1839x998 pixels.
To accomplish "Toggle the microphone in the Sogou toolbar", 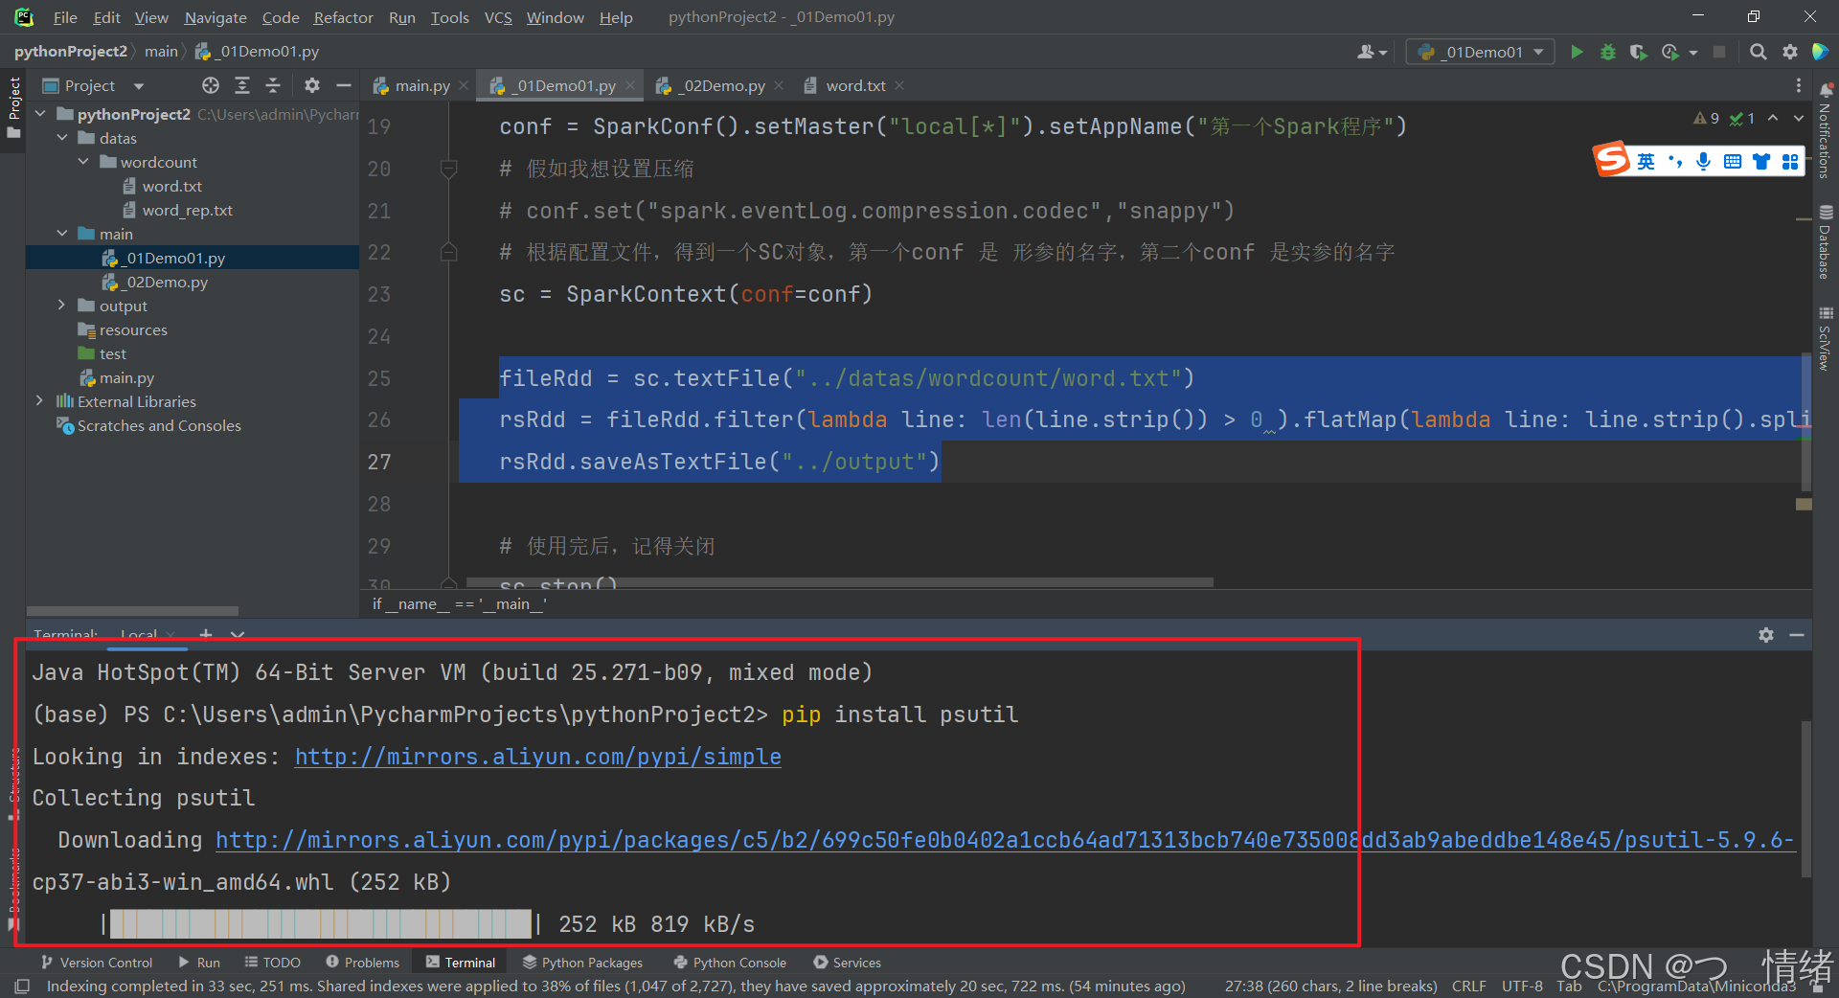I will pos(1703,161).
